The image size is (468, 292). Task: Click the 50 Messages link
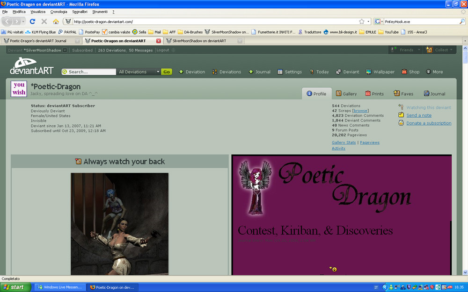(x=140, y=50)
